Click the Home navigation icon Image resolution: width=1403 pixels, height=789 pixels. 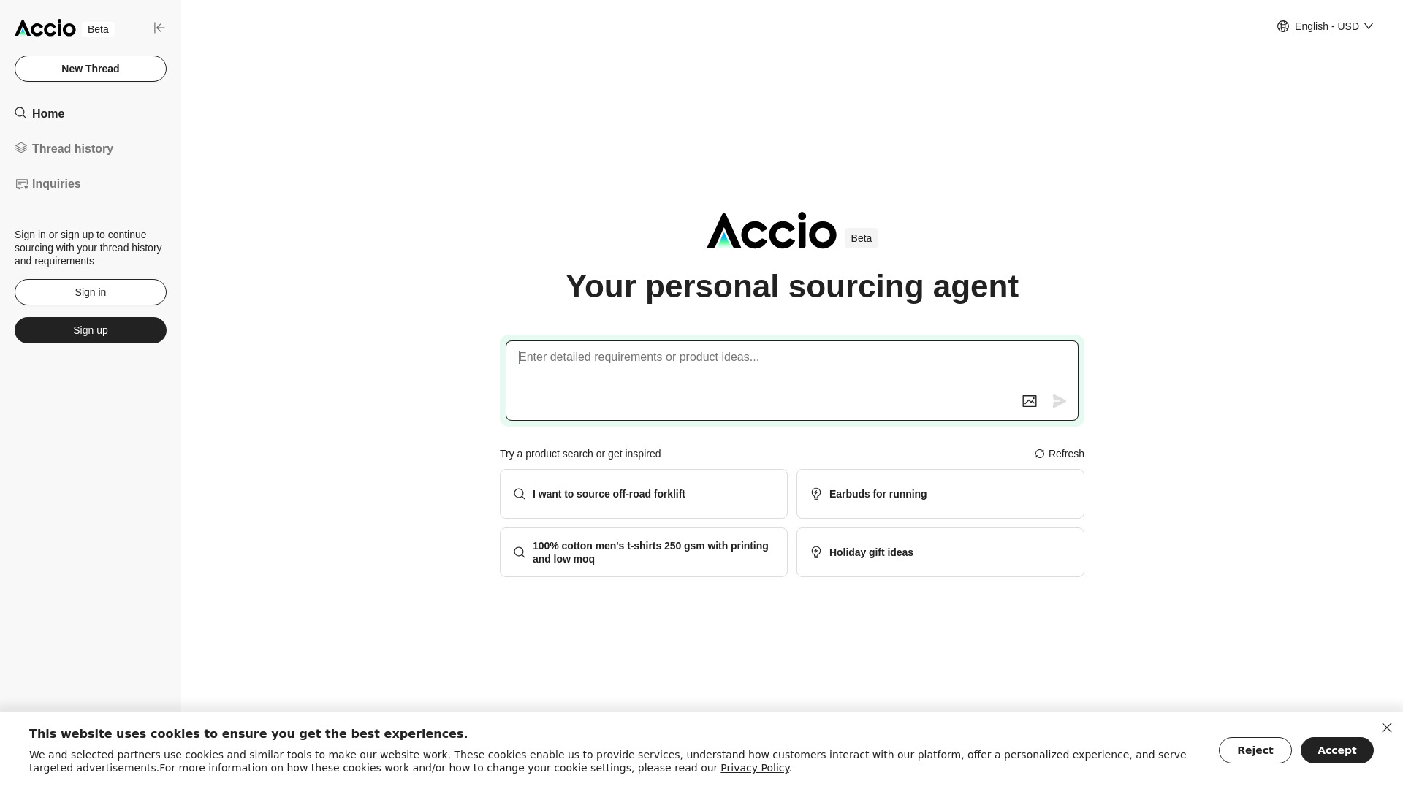(x=20, y=113)
